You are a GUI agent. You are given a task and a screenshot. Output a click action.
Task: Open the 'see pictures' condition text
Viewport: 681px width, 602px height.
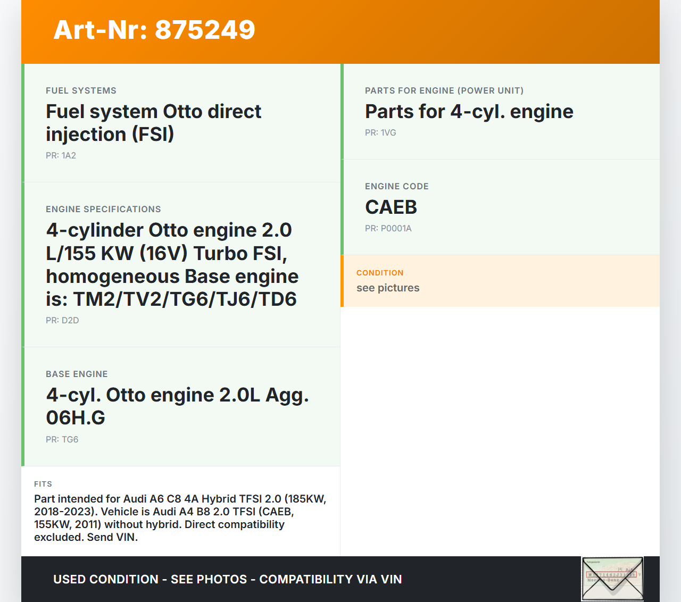coord(388,288)
